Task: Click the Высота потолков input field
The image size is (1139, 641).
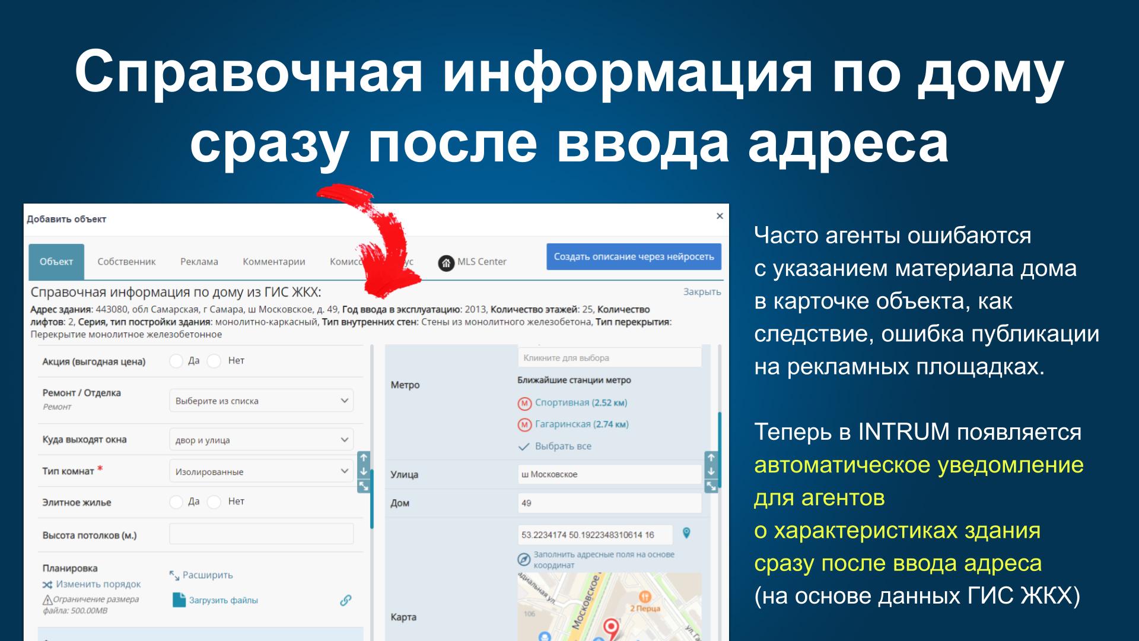Action: point(261,534)
